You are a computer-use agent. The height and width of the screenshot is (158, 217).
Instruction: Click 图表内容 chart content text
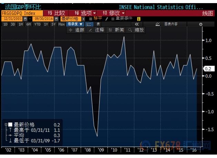pos(171,24)
